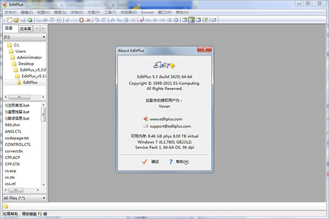
Task: Toggle the Word Wrap W icon
Action: pos(155,20)
